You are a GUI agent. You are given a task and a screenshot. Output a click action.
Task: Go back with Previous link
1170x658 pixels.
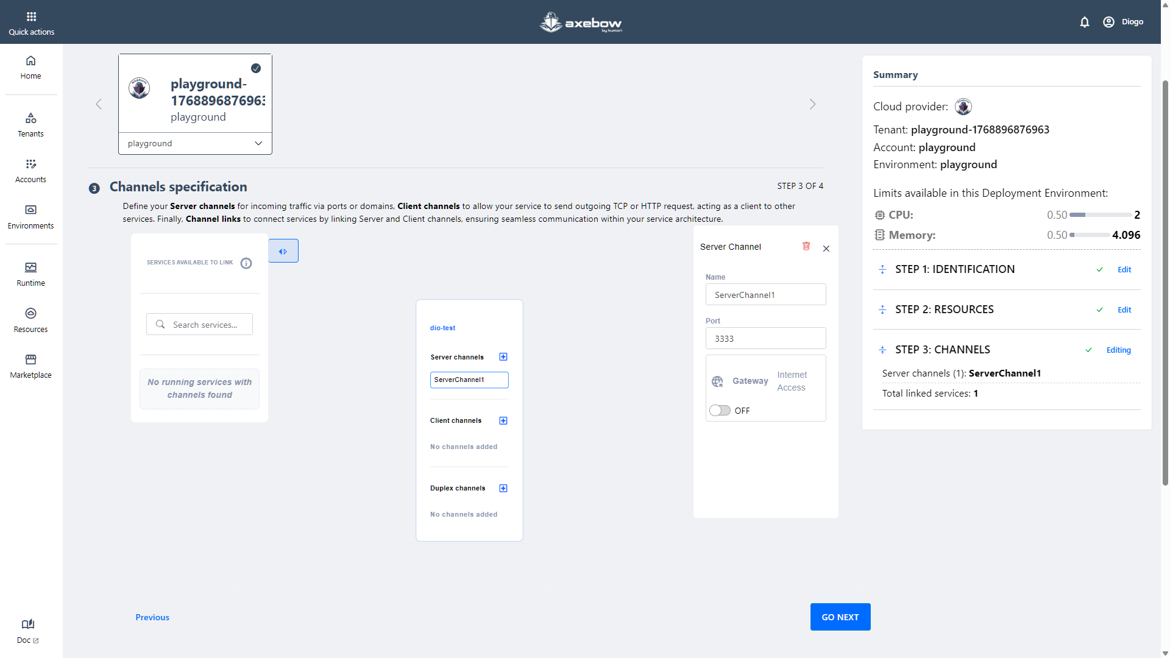[x=152, y=617]
